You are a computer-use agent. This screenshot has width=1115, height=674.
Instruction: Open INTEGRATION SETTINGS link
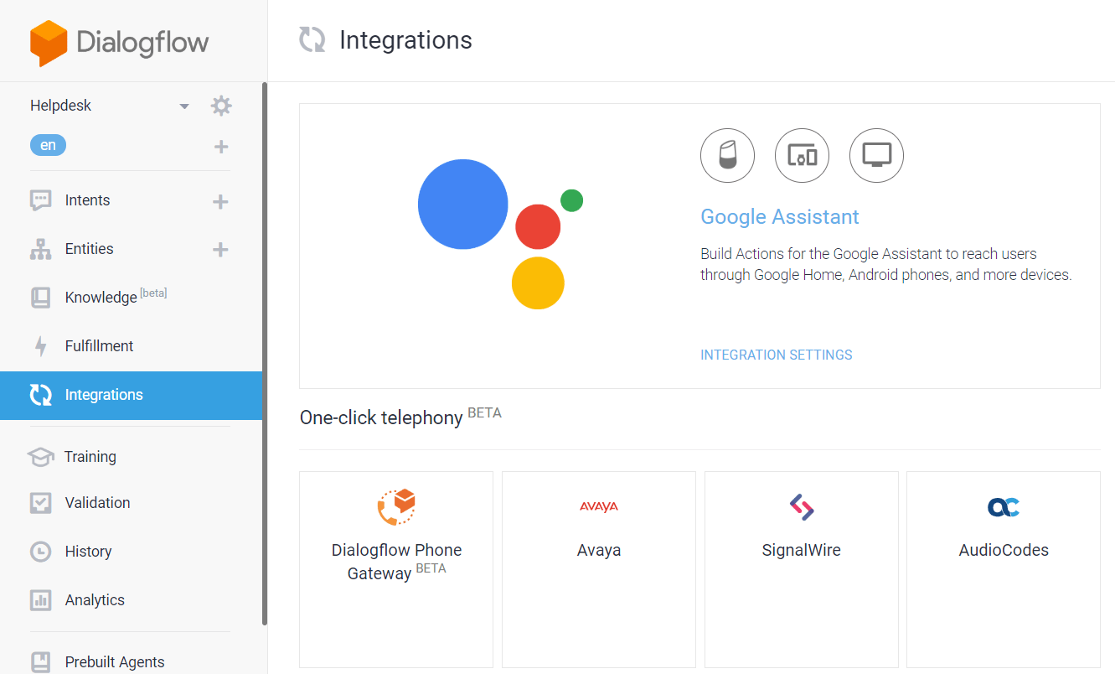[777, 355]
